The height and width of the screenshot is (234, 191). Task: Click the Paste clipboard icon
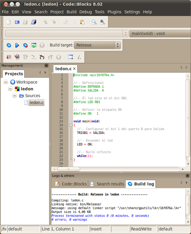pos(82,22)
